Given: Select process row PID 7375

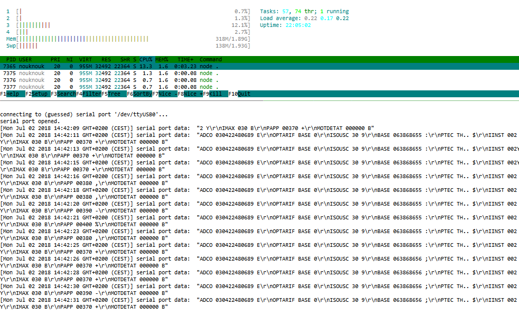Looking at the screenshot, I should [259, 73].
